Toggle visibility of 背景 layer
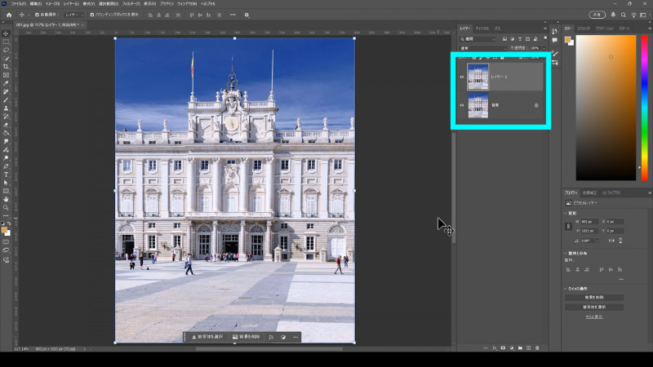This screenshot has height=367, width=653. (462, 105)
